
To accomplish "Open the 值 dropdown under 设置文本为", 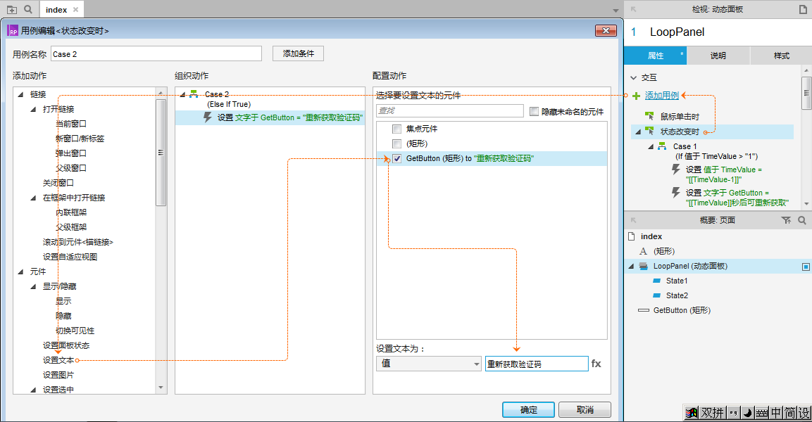I will coord(428,364).
